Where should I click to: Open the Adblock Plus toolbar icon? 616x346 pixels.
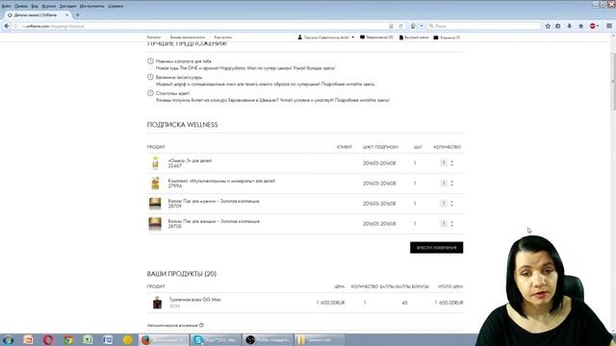pos(593,26)
